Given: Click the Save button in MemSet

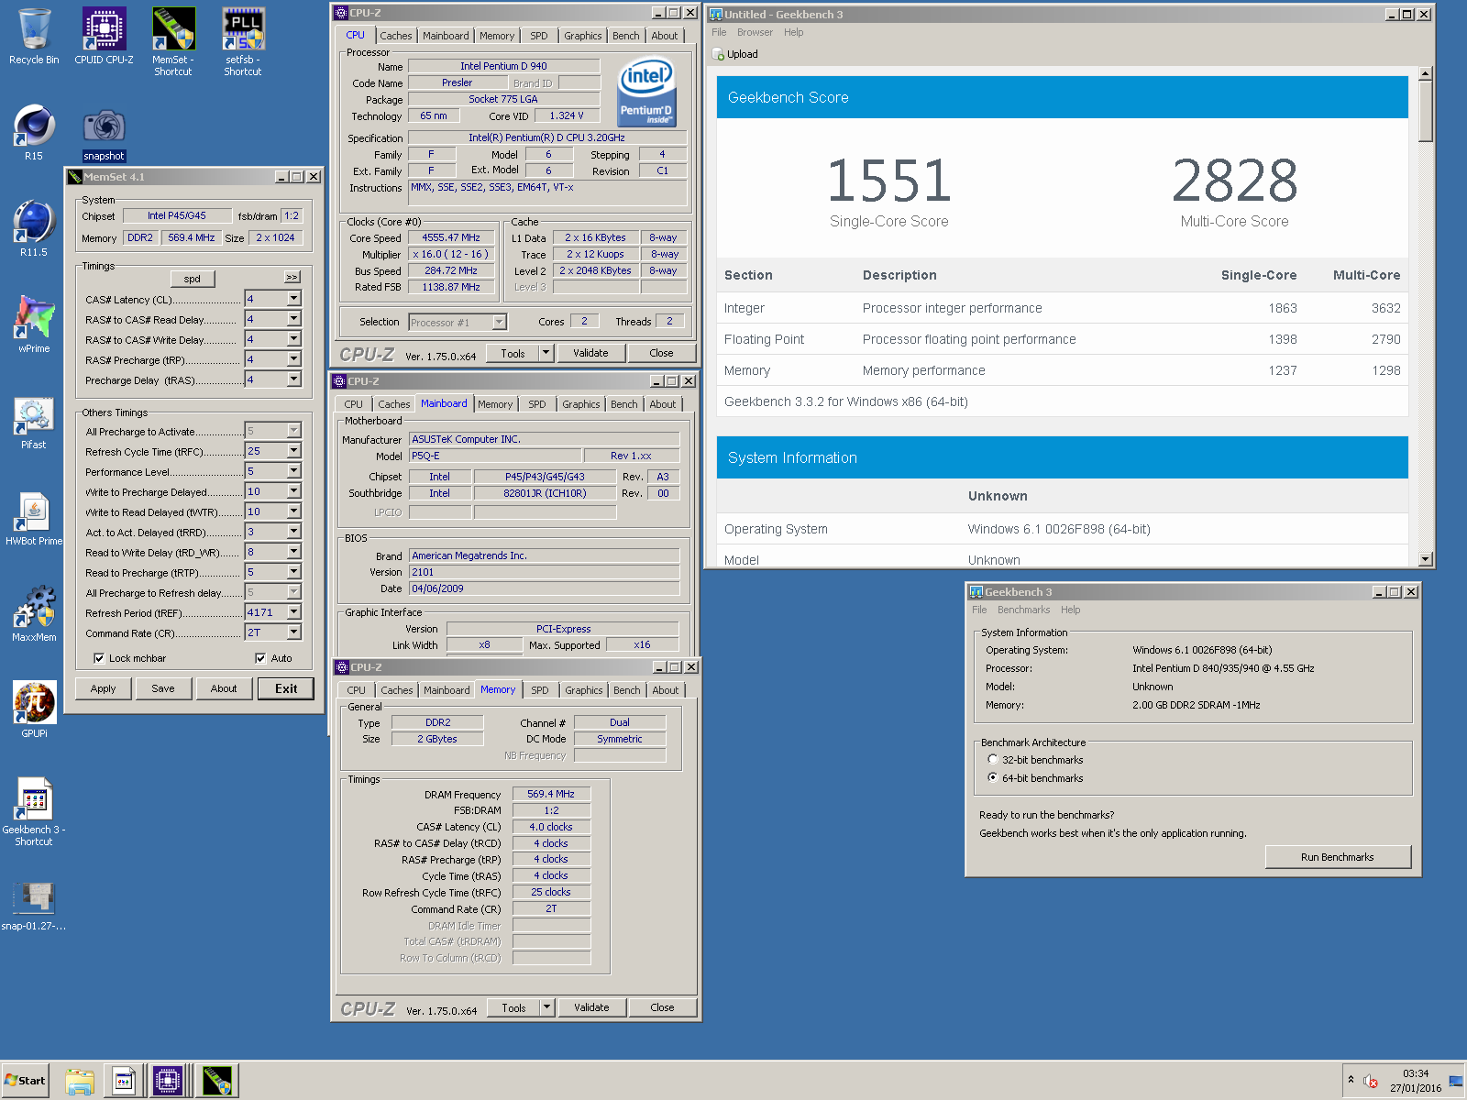Looking at the screenshot, I should click(163, 688).
